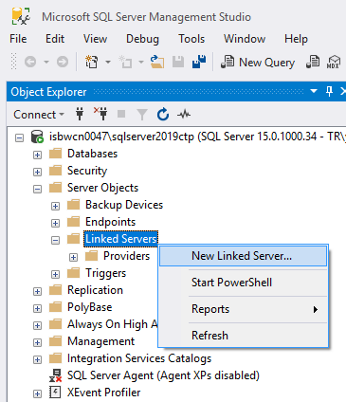This screenshot has height=402, width=346.
Task: Collapse the isbwcn0047 server node
Action: click(x=20, y=137)
